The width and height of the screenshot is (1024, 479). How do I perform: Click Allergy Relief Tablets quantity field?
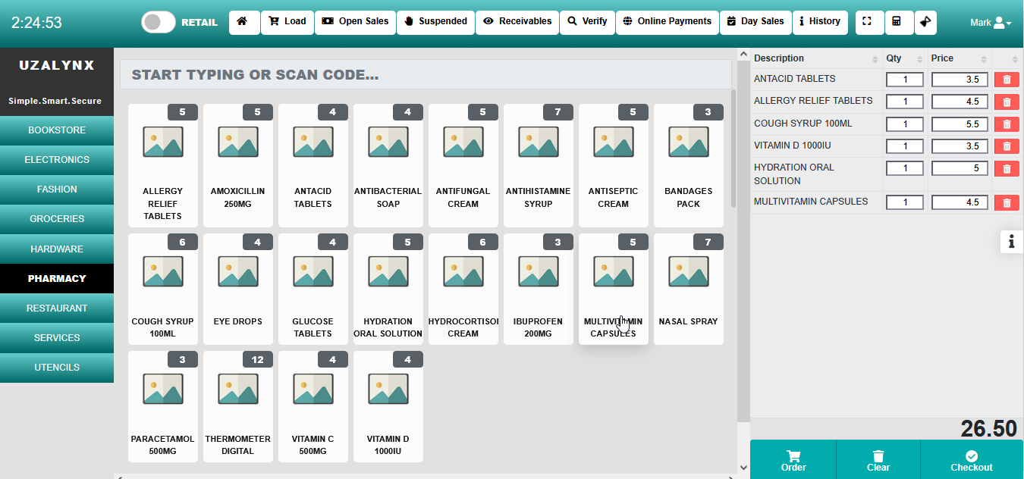click(904, 102)
